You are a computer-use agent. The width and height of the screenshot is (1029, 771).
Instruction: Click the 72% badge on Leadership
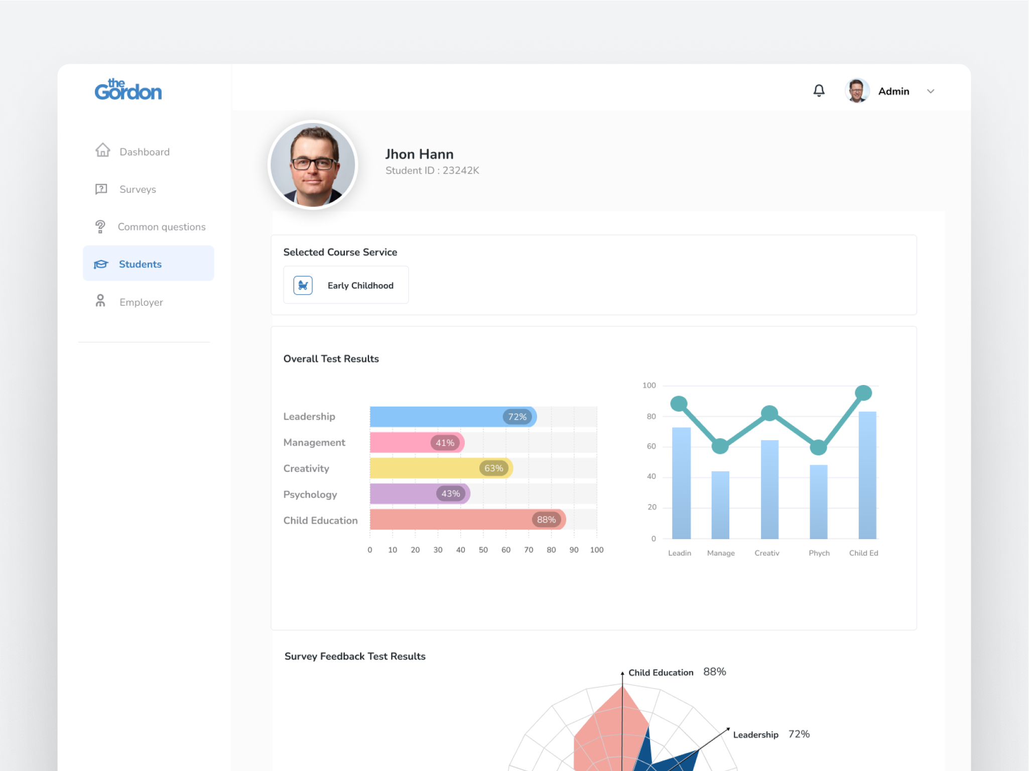click(x=517, y=417)
